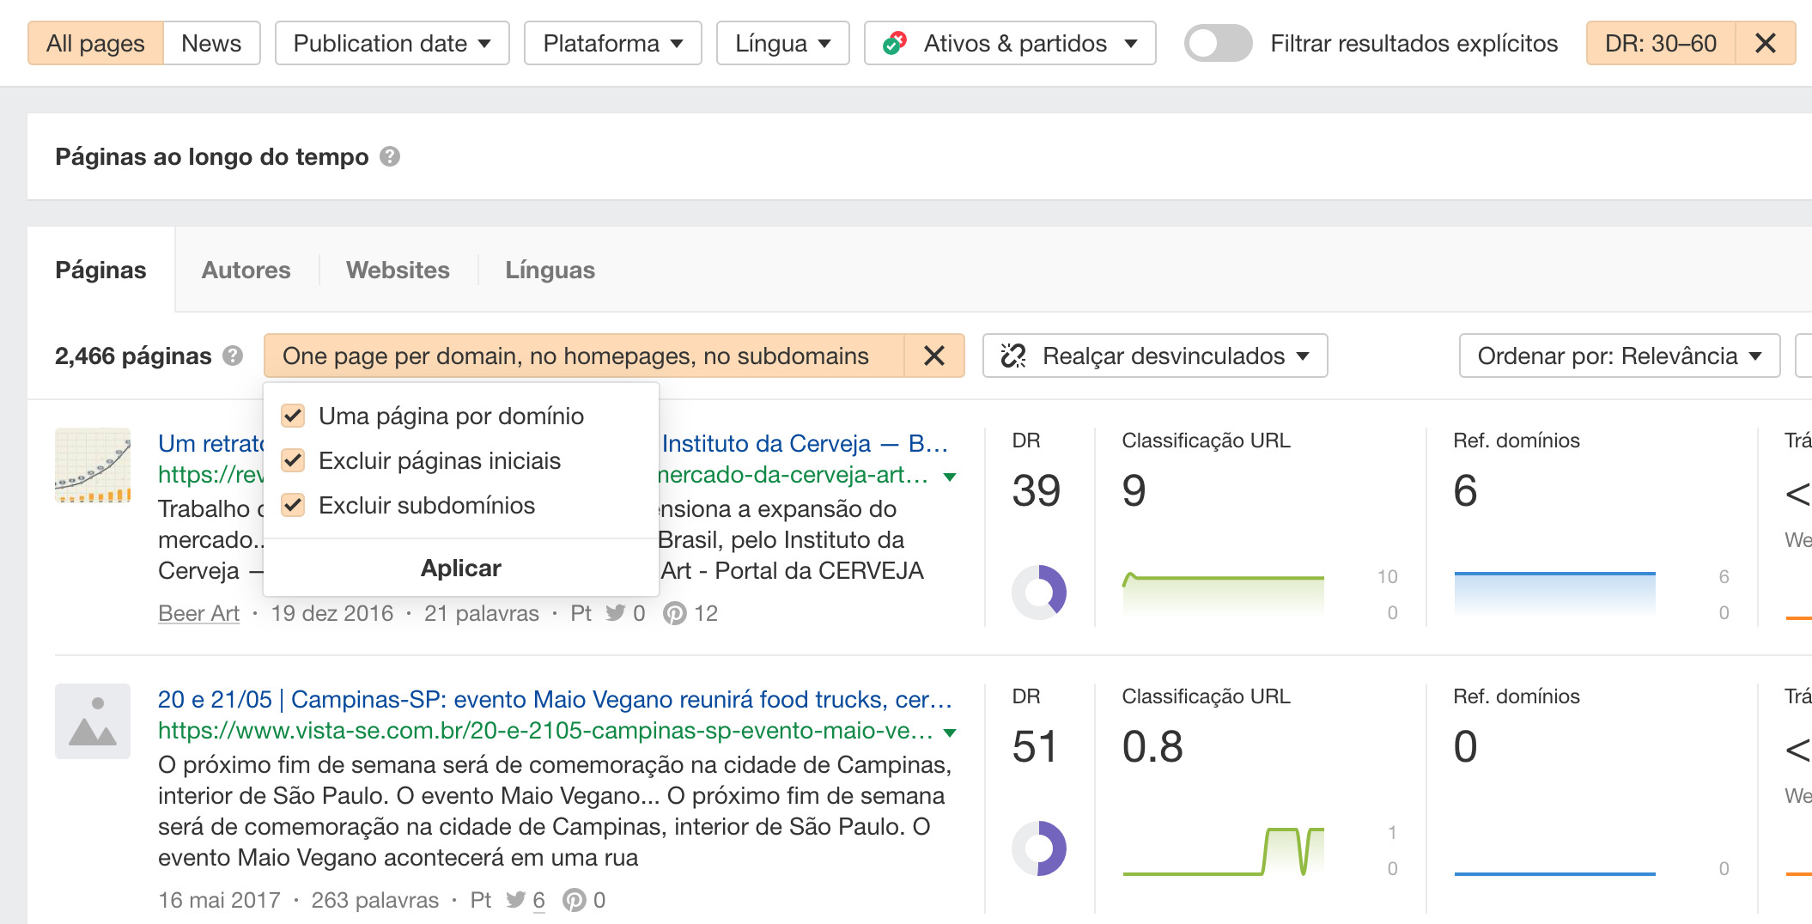1812x924 pixels.
Task: Open Ordenar por: Relevância dropdown
Action: tap(1618, 356)
